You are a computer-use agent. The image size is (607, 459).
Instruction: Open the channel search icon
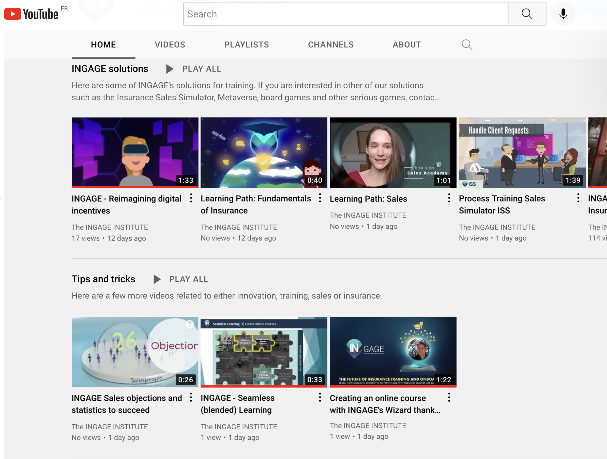[467, 44]
